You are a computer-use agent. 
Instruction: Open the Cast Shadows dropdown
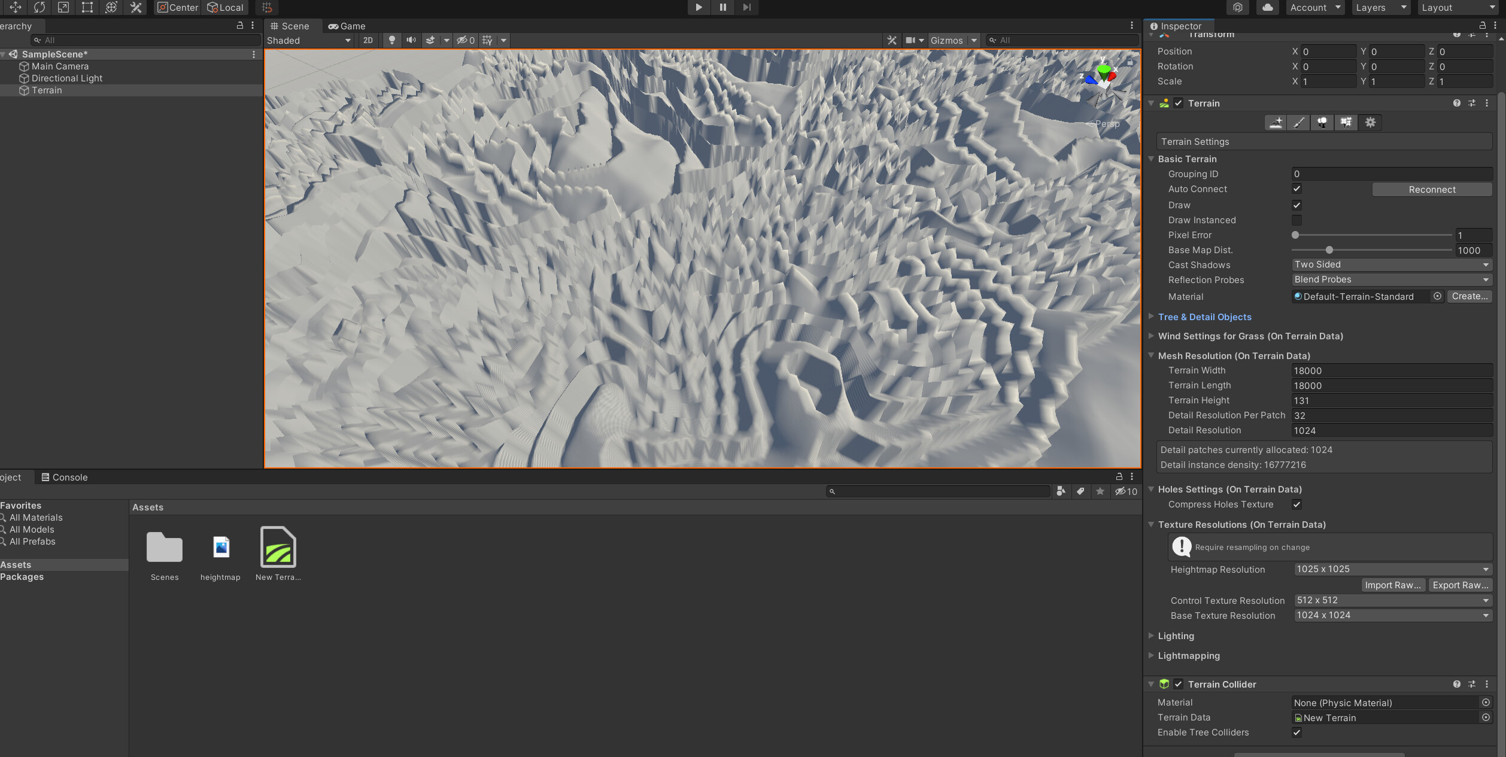pyautogui.click(x=1391, y=264)
